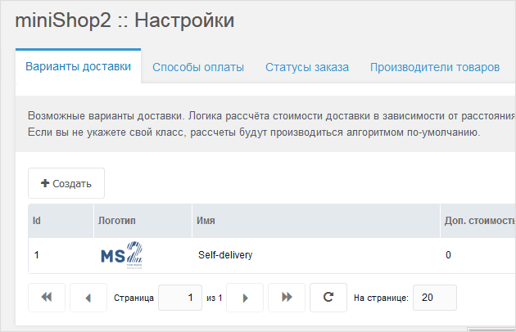This screenshot has width=516, height=332.
Task: Click the additional cost cell showing 0
Action: click(x=448, y=255)
